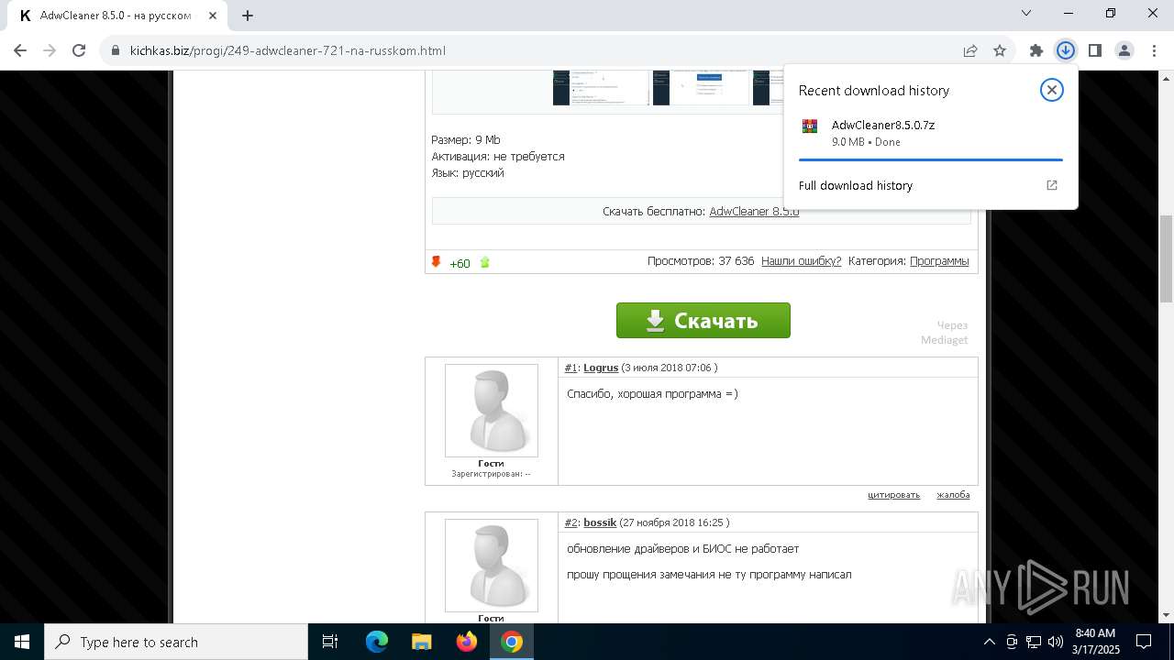The image size is (1174, 660).
Task: Click the green Скачать download button
Action: (703, 321)
